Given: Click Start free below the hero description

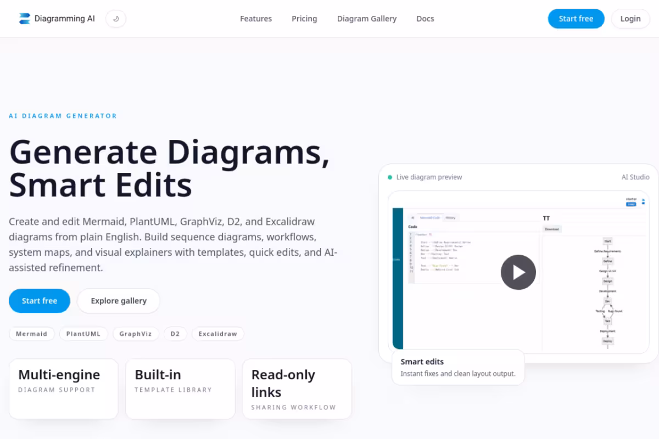Looking at the screenshot, I should pyautogui.click(x=40, y=301).
